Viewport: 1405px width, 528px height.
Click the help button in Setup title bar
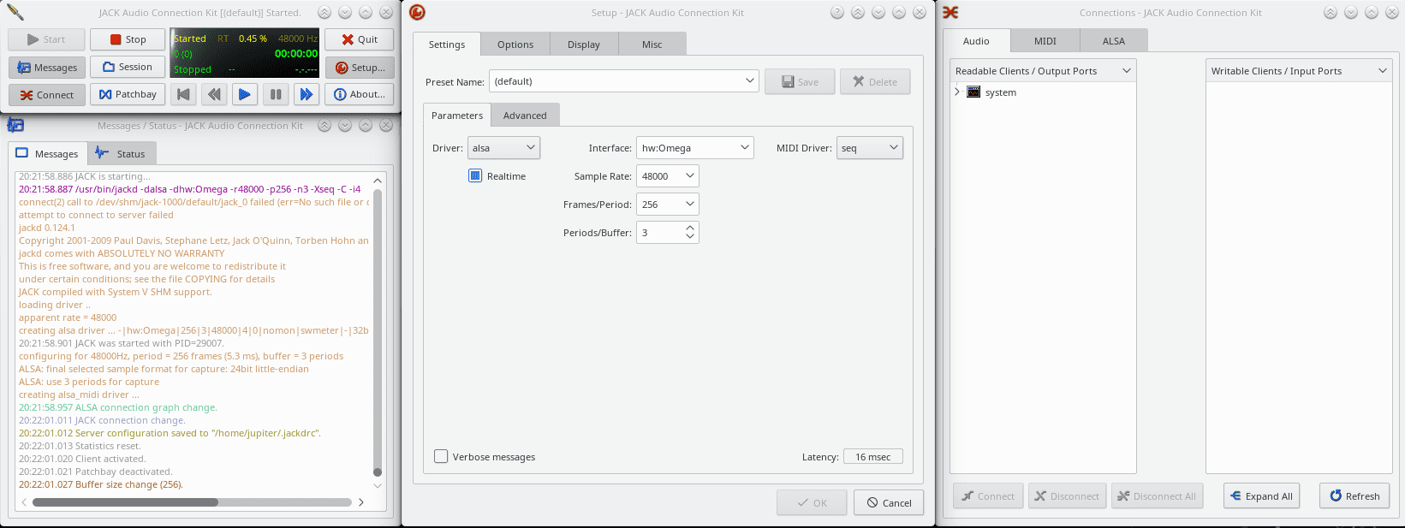[837, 12]
